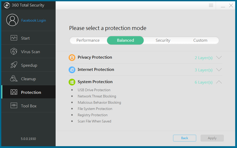Click the USB Drive Protection list item

point(94,90)
